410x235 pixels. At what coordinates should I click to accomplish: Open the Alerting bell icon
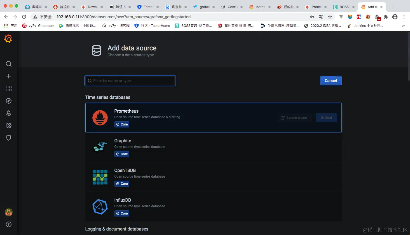[x=9, y=113]
